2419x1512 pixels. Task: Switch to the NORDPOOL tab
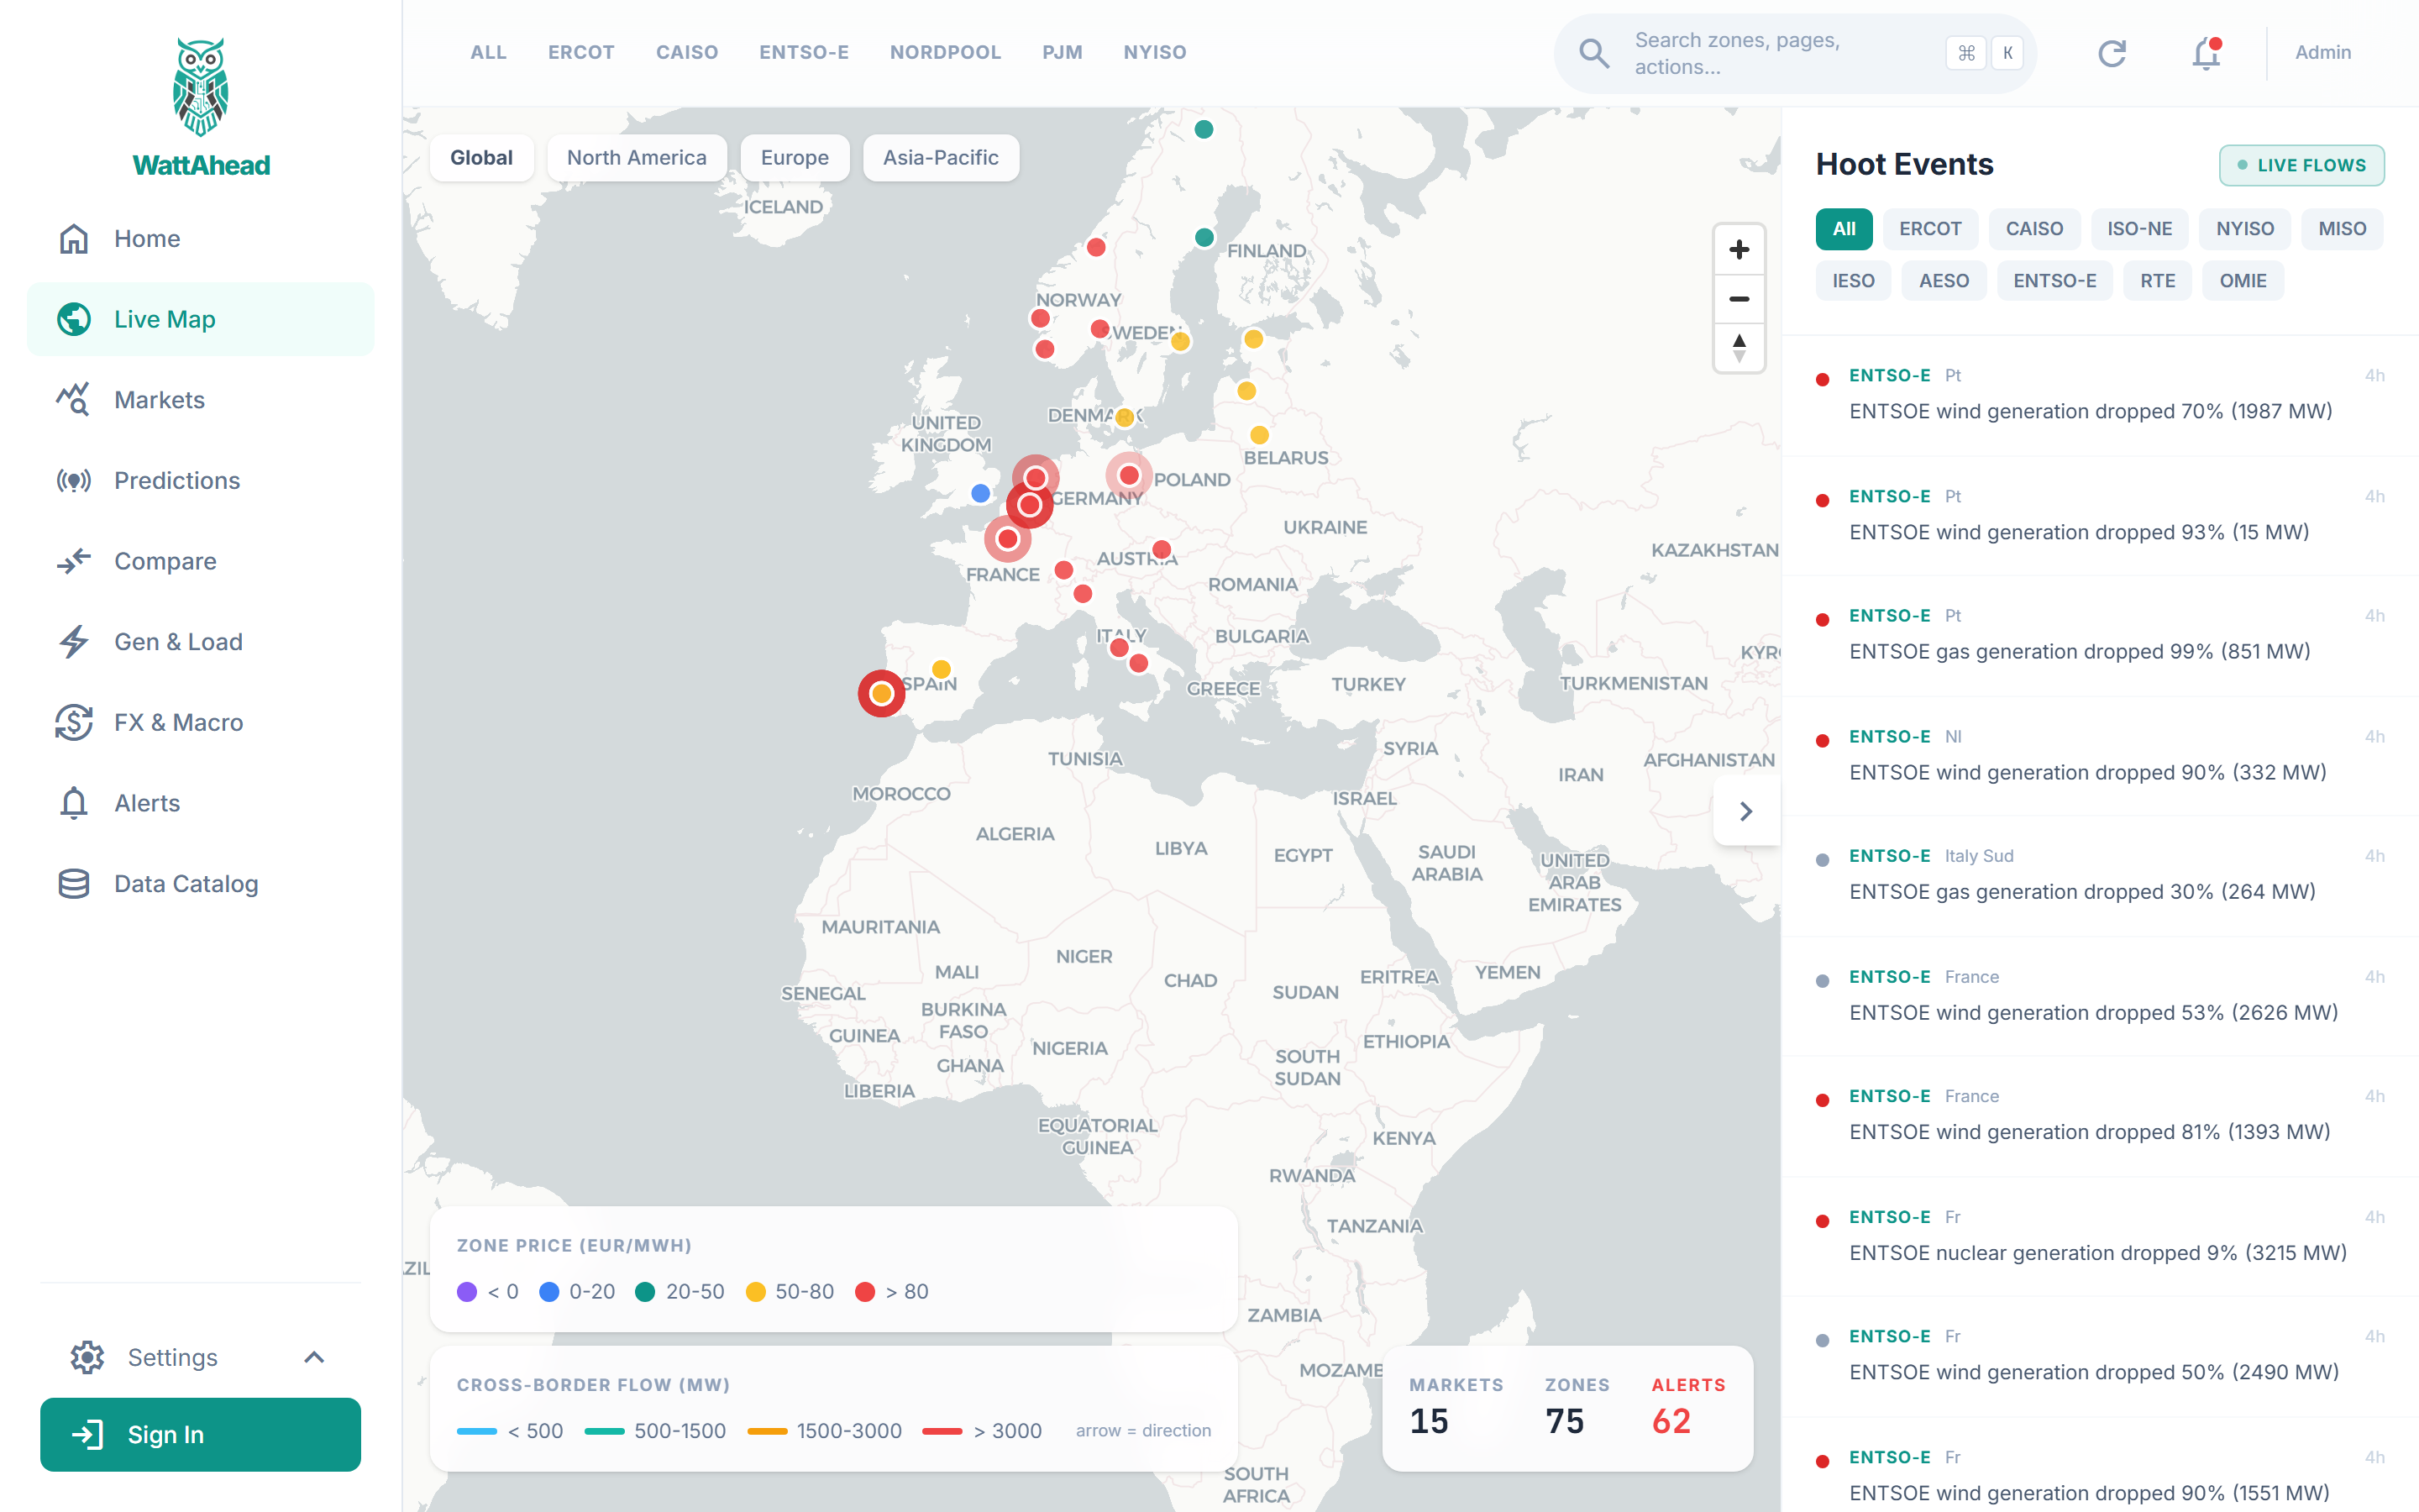[946, 53]
